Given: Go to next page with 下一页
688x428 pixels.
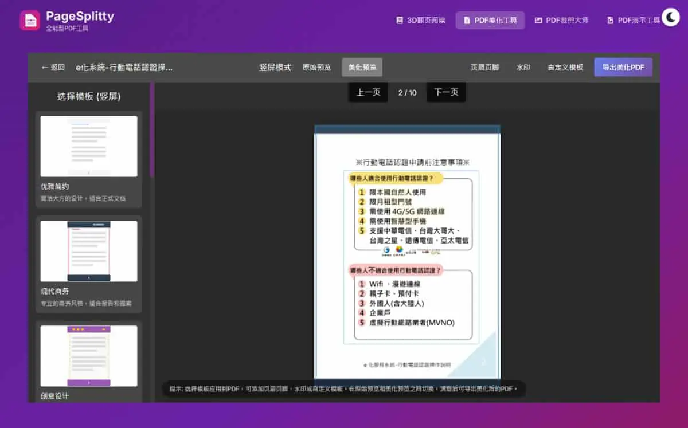Looking at the screenshot, I should (446, 92).
